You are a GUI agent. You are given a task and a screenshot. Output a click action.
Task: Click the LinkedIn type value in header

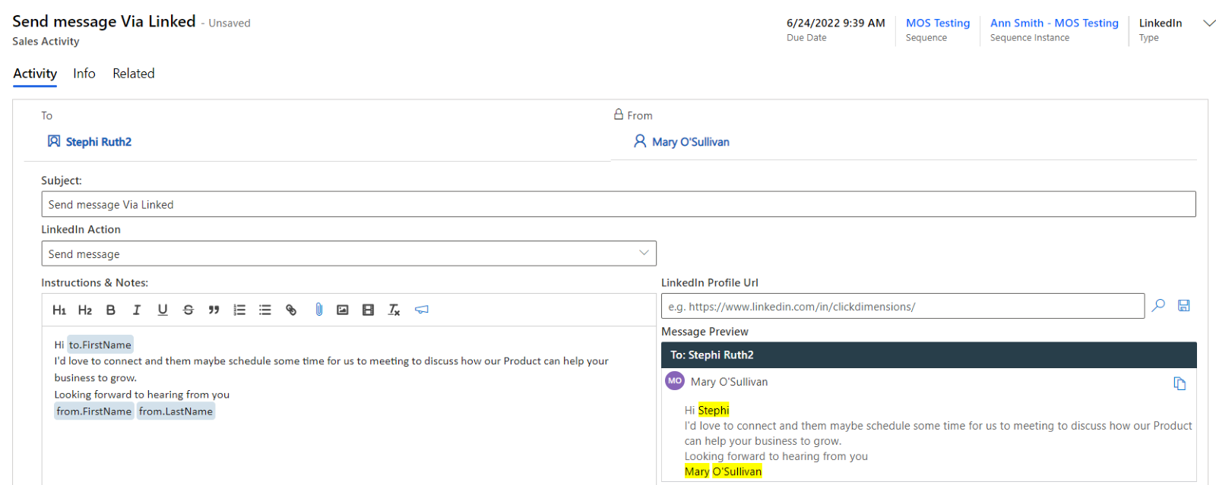click(x=1161, y=23)
